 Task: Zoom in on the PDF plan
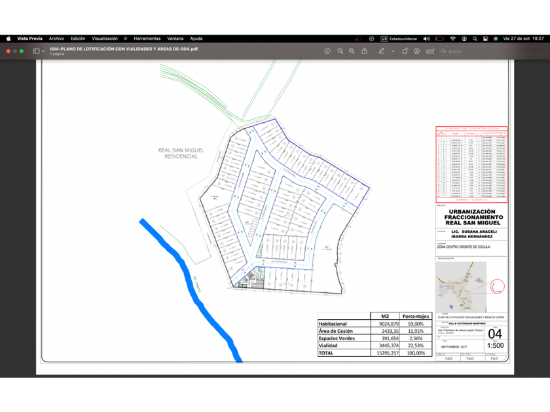(352, 51)
